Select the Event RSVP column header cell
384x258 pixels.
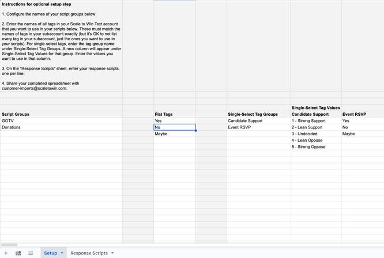(x=363, y=114)
